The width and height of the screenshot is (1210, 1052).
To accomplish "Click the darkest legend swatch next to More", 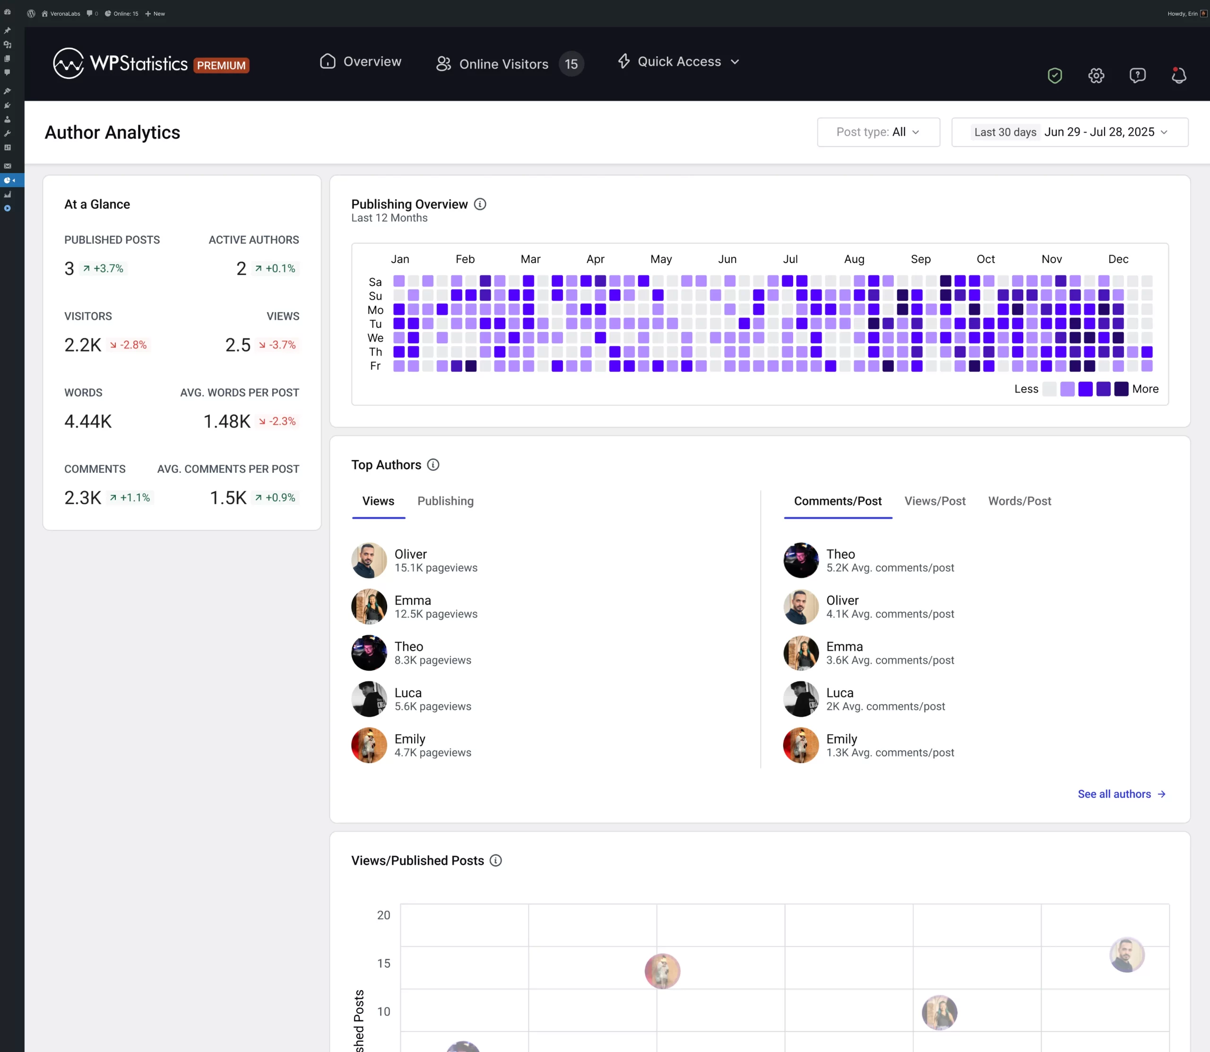I will (1122, 389).
